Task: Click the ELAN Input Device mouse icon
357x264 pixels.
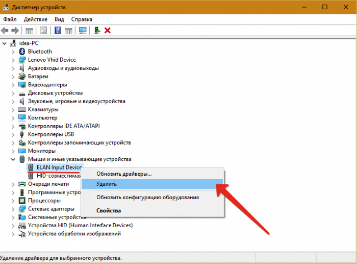Action: point(31,167)
